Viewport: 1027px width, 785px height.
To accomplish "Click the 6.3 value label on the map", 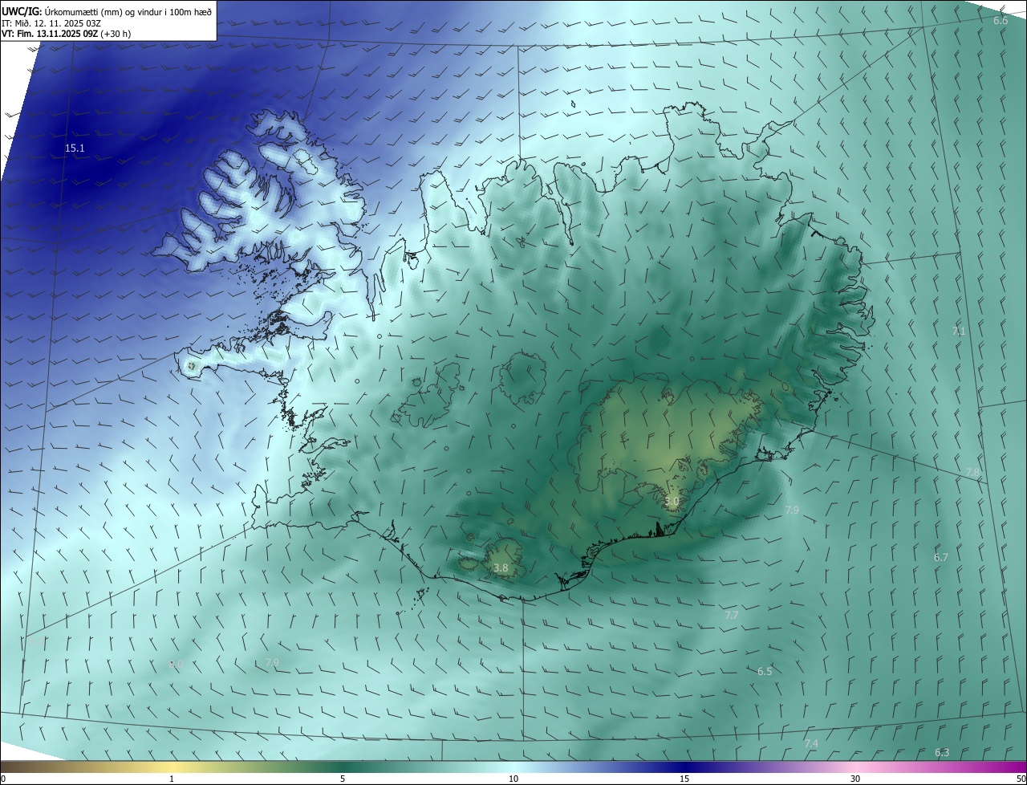I will (x=942, y=752).
